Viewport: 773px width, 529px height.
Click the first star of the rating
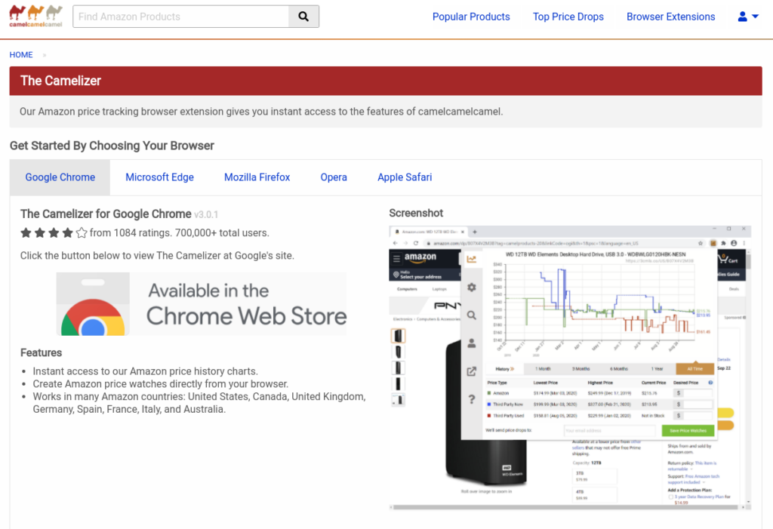[x=26, y=232]
